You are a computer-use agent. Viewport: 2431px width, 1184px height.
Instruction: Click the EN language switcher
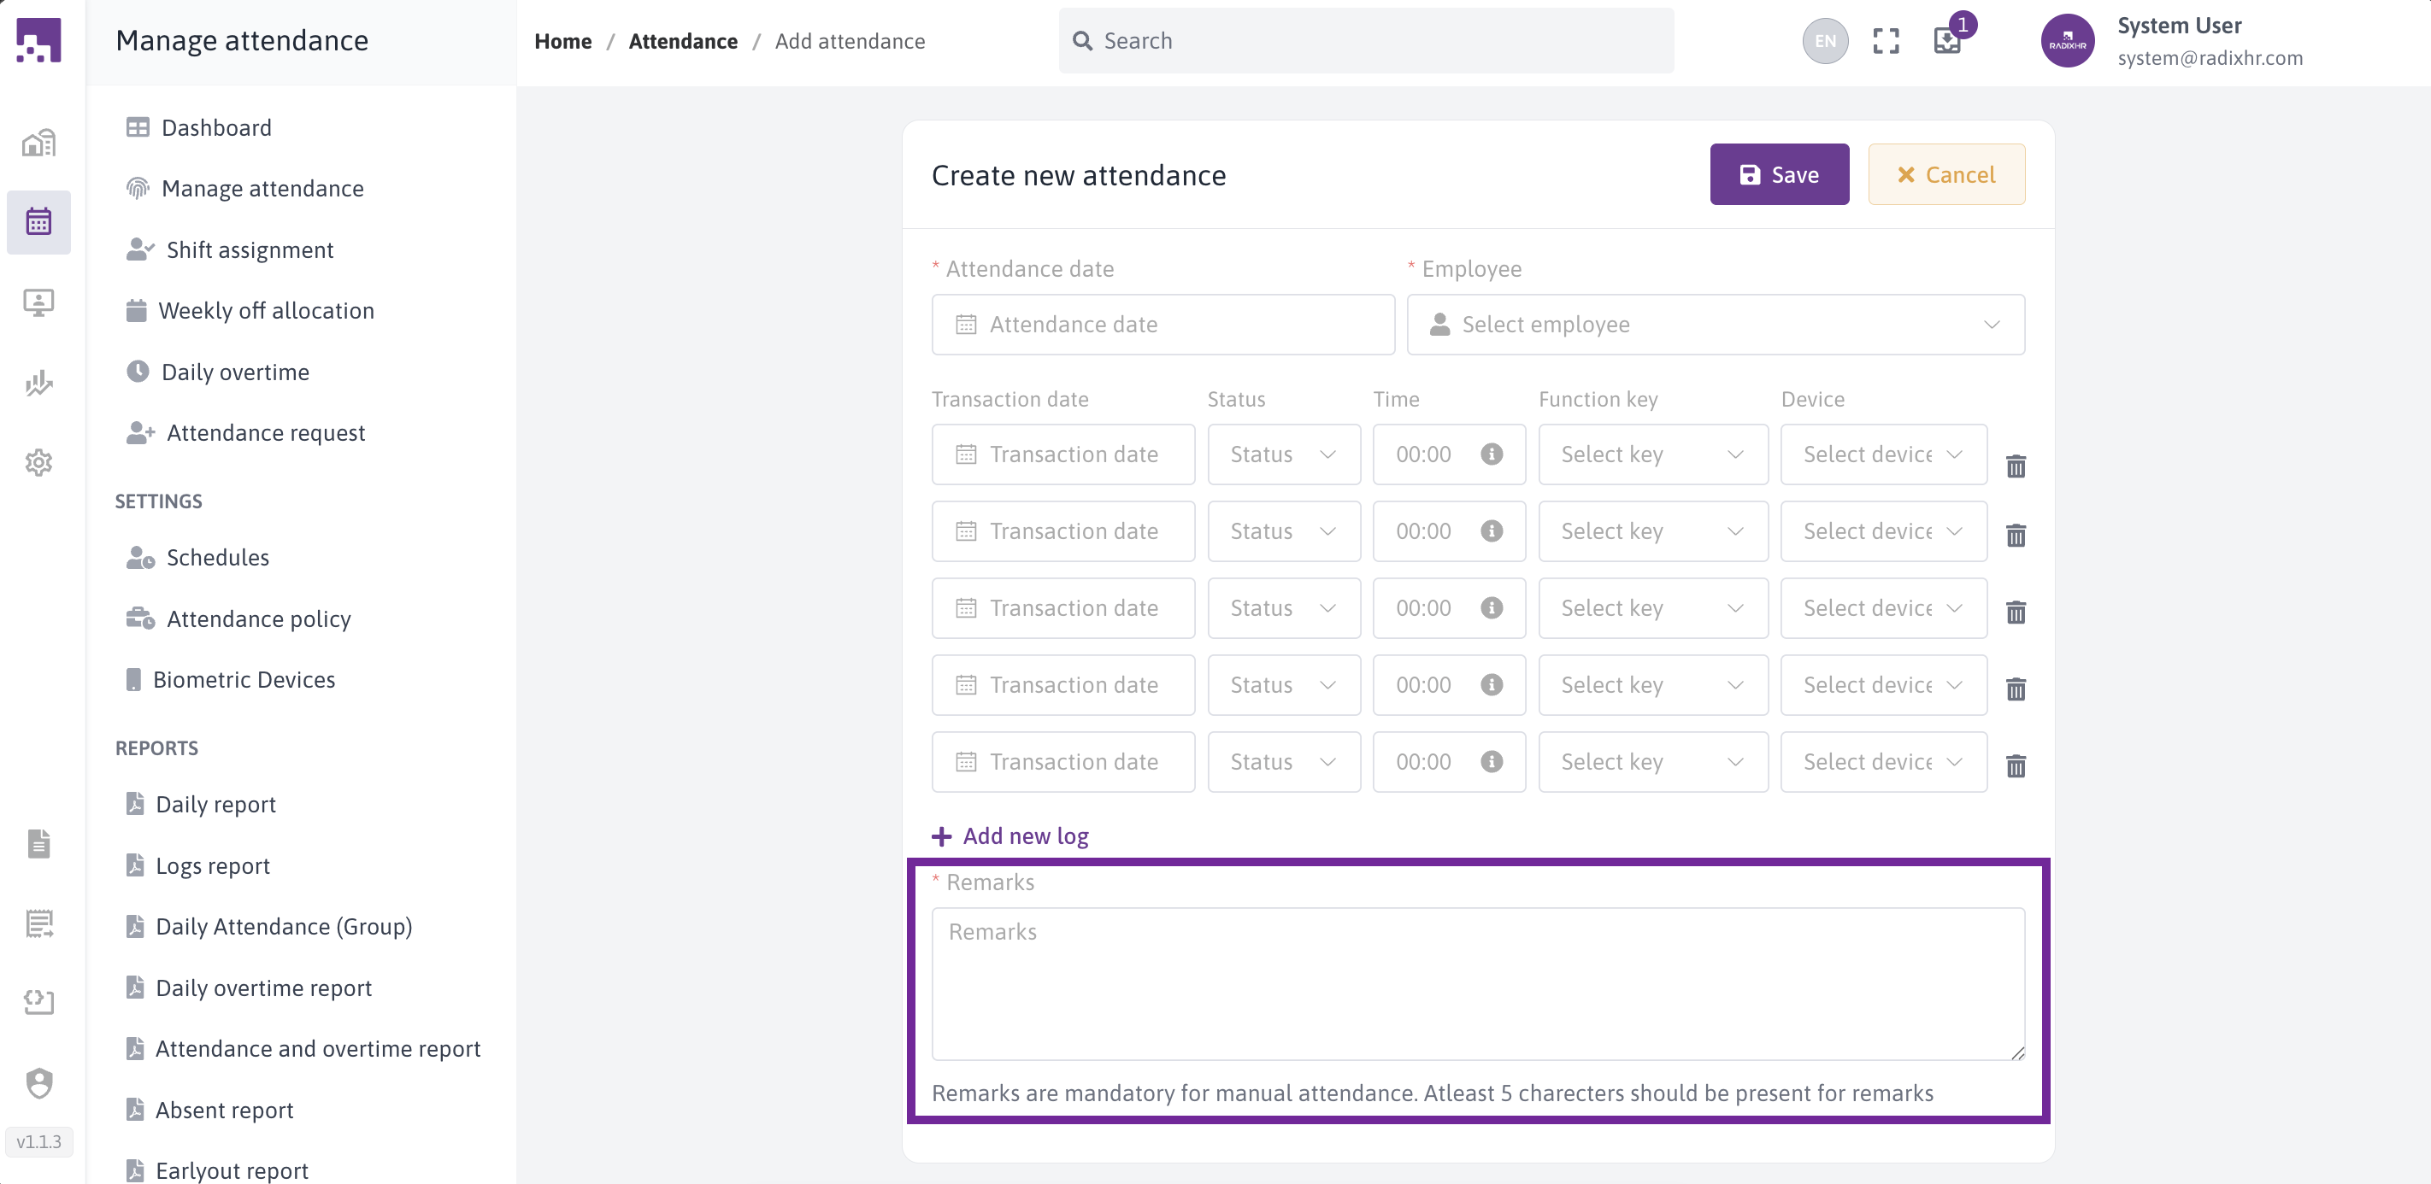click(x=1824, y=40)
